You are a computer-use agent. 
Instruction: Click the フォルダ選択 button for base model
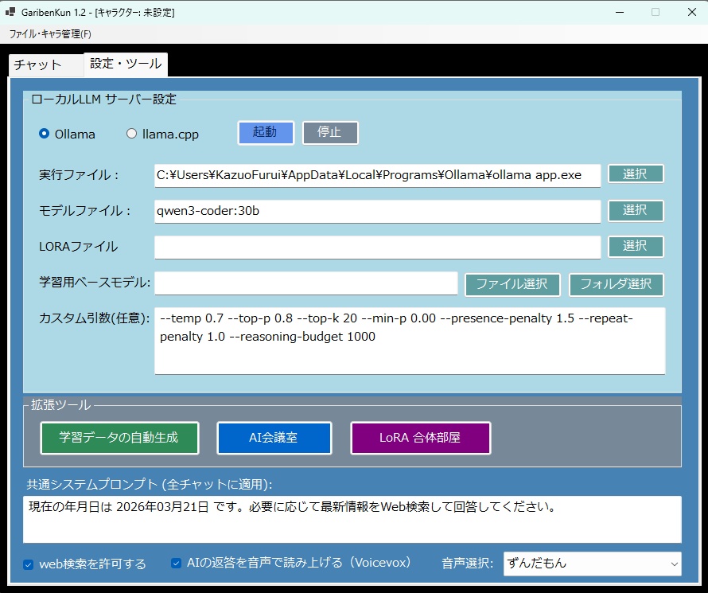(617, 284)
